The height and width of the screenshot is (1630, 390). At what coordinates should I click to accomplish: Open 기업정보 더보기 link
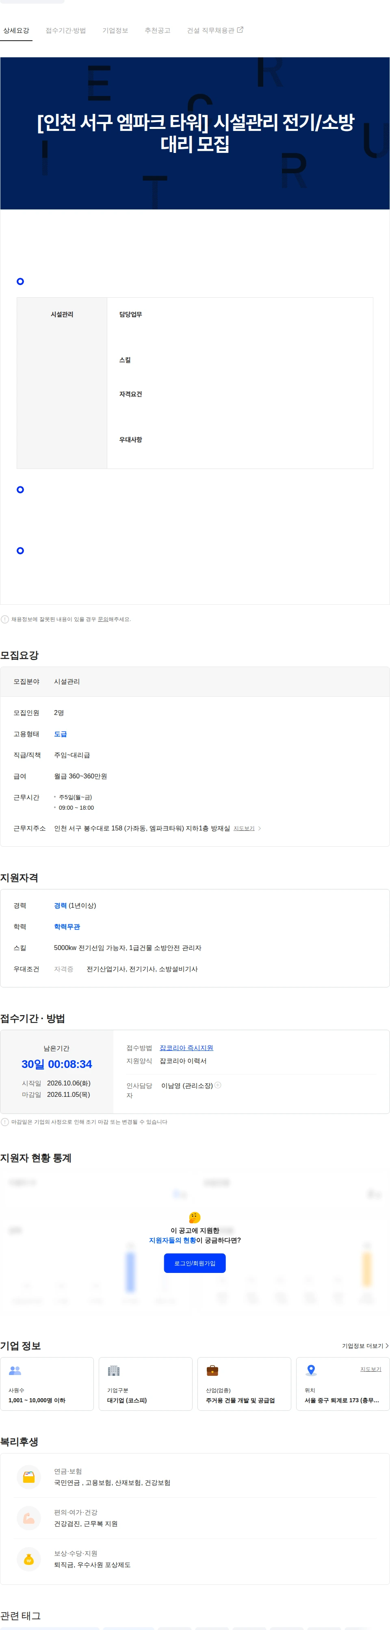[x=365, y=1346]
